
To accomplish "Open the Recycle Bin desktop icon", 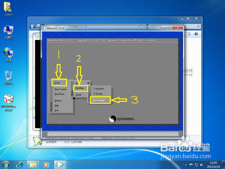I will click(x=9, y=78).
